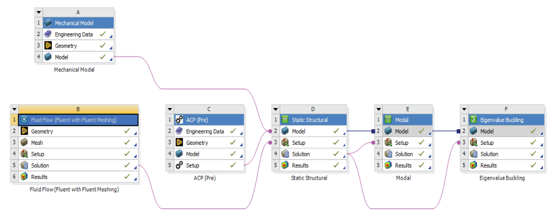
Task: Select Results cell text in system B
Action: tap(39, 177)
